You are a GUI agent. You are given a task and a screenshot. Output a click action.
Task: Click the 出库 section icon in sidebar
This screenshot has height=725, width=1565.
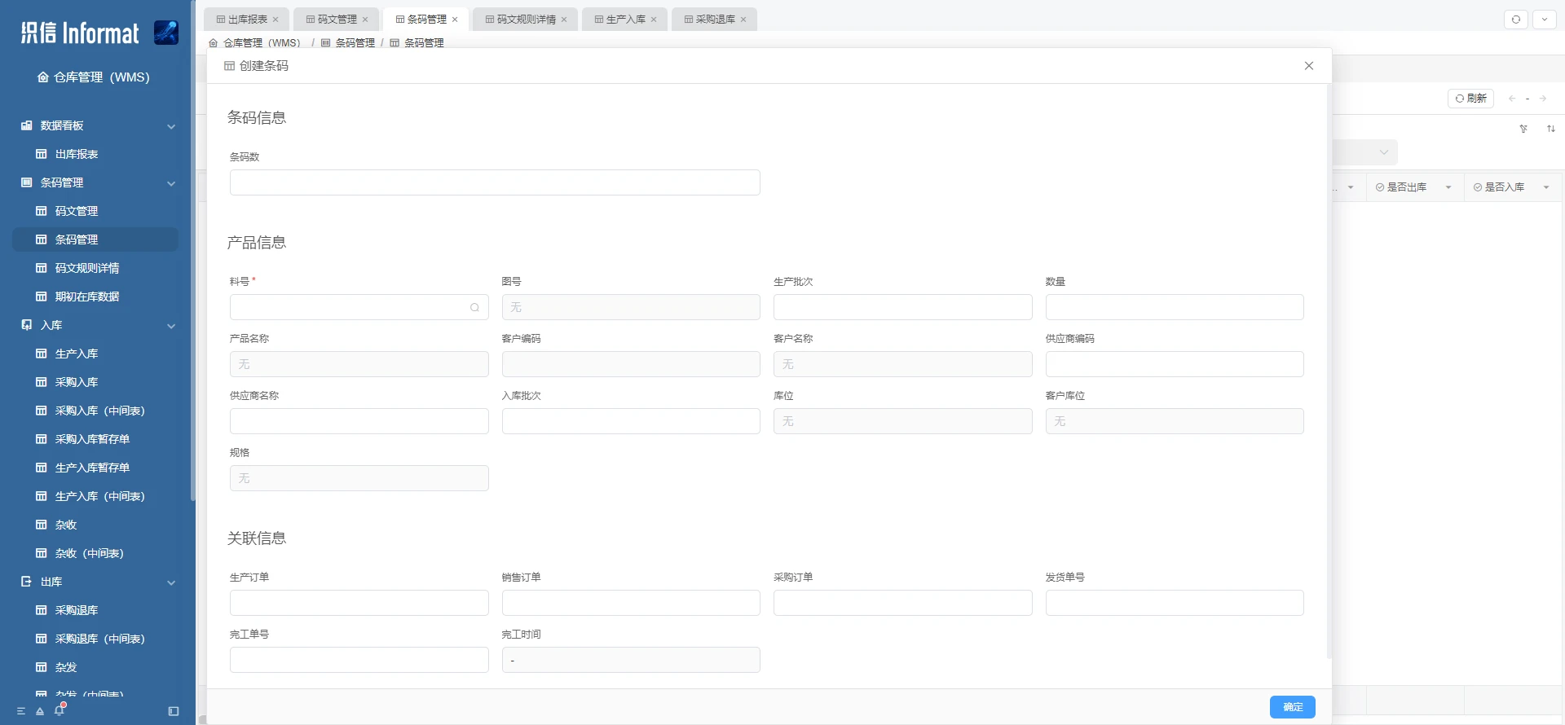[27, 582]
